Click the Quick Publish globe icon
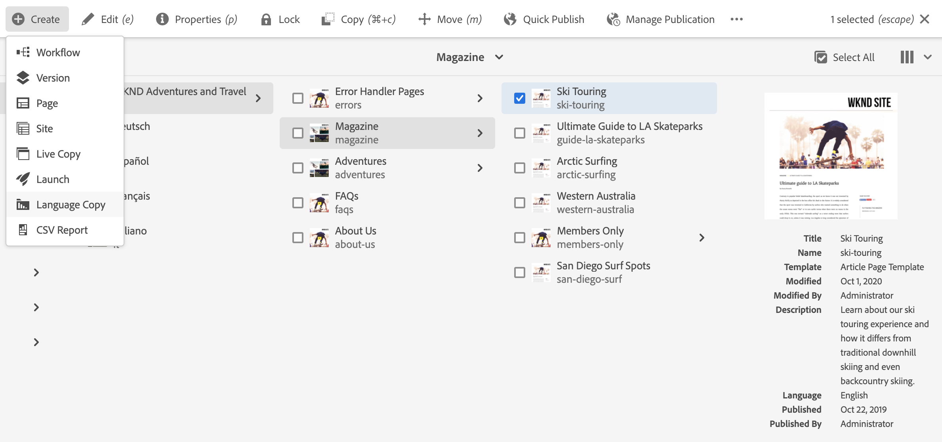This screenshot has width=942, height=442. point(510,19)
